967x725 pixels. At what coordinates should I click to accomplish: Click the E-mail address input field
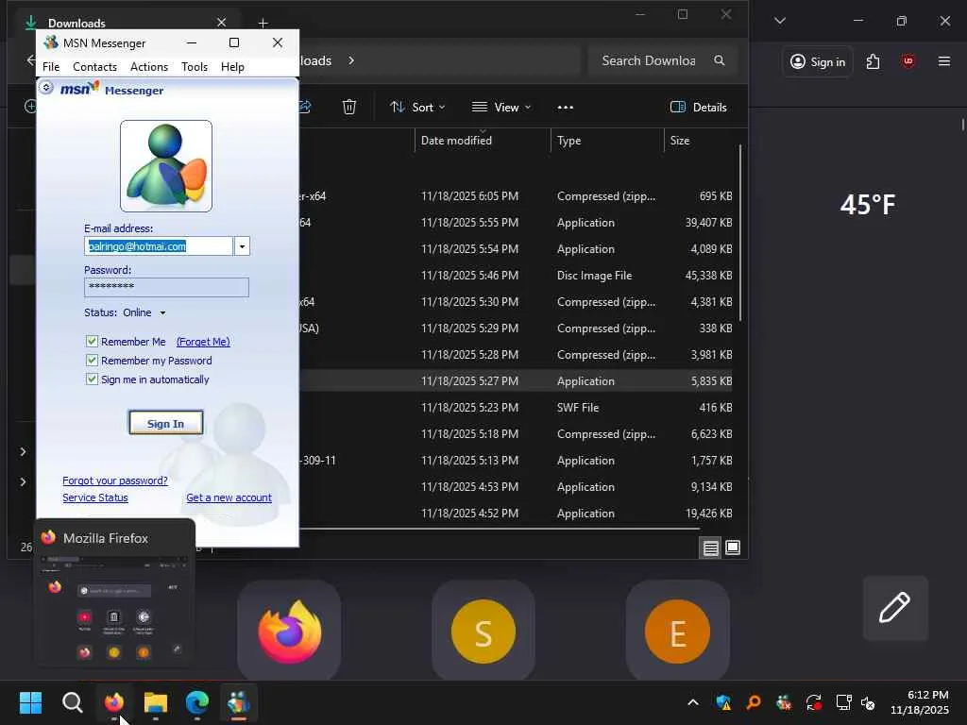coord(159,246)
